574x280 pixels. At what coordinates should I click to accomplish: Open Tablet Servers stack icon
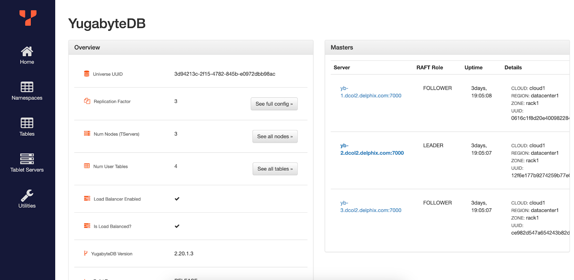[x=27, y=159]
